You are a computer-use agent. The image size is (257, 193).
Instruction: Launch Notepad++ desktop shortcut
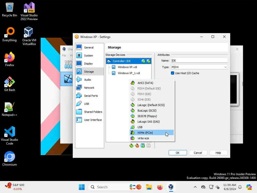(x=10, y=109)
